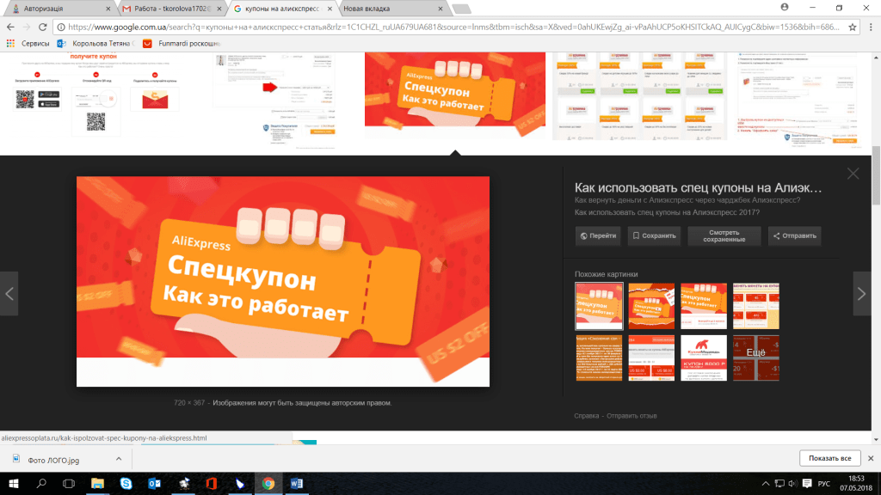881x495 pixels.
Task: Reload the page with the refresh icon
Action: (43, 27)
